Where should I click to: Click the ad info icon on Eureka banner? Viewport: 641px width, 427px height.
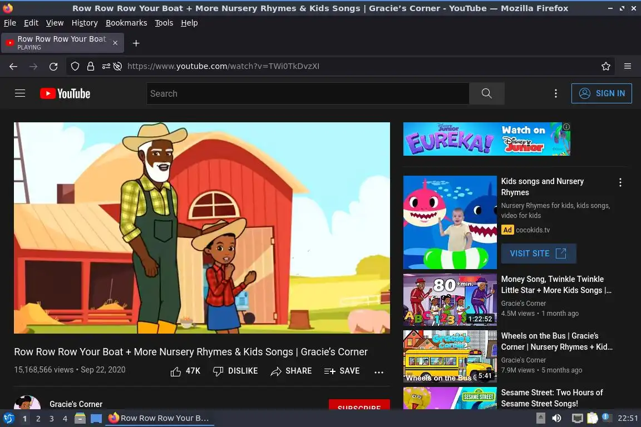[x=566, y=127]
